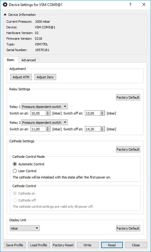Open the Relay 1 mode dropdown
Image resolution: width=151 pixels, height=252 pixels.
click(44, 107)
